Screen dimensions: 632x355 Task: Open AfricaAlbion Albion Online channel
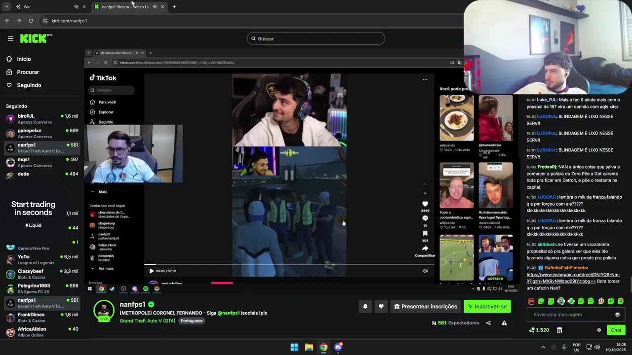[x=42, y=331]
